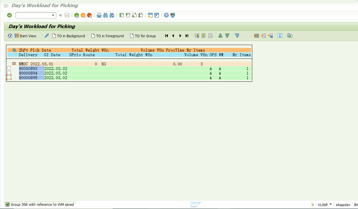Select the pencil edit icon

pos(47,36)
